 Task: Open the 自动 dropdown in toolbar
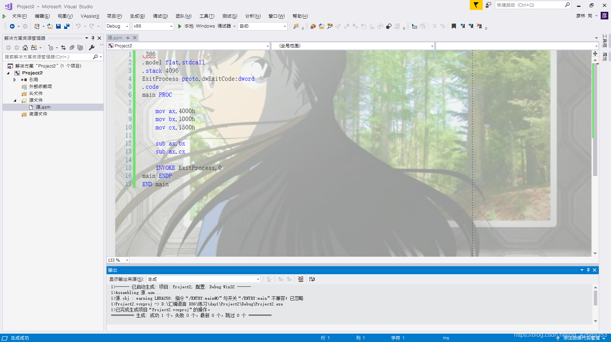coord(263,26)
